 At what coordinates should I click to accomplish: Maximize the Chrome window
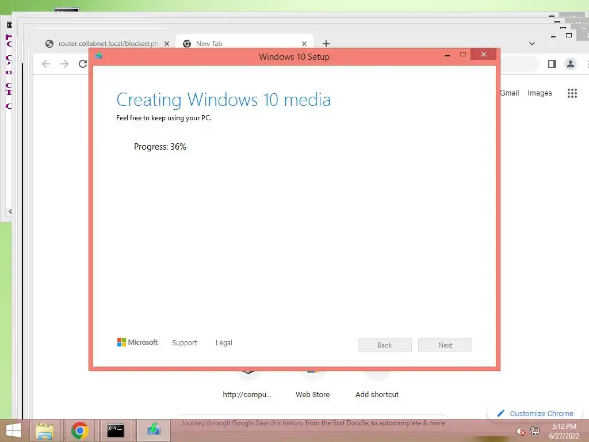(569, 35)
